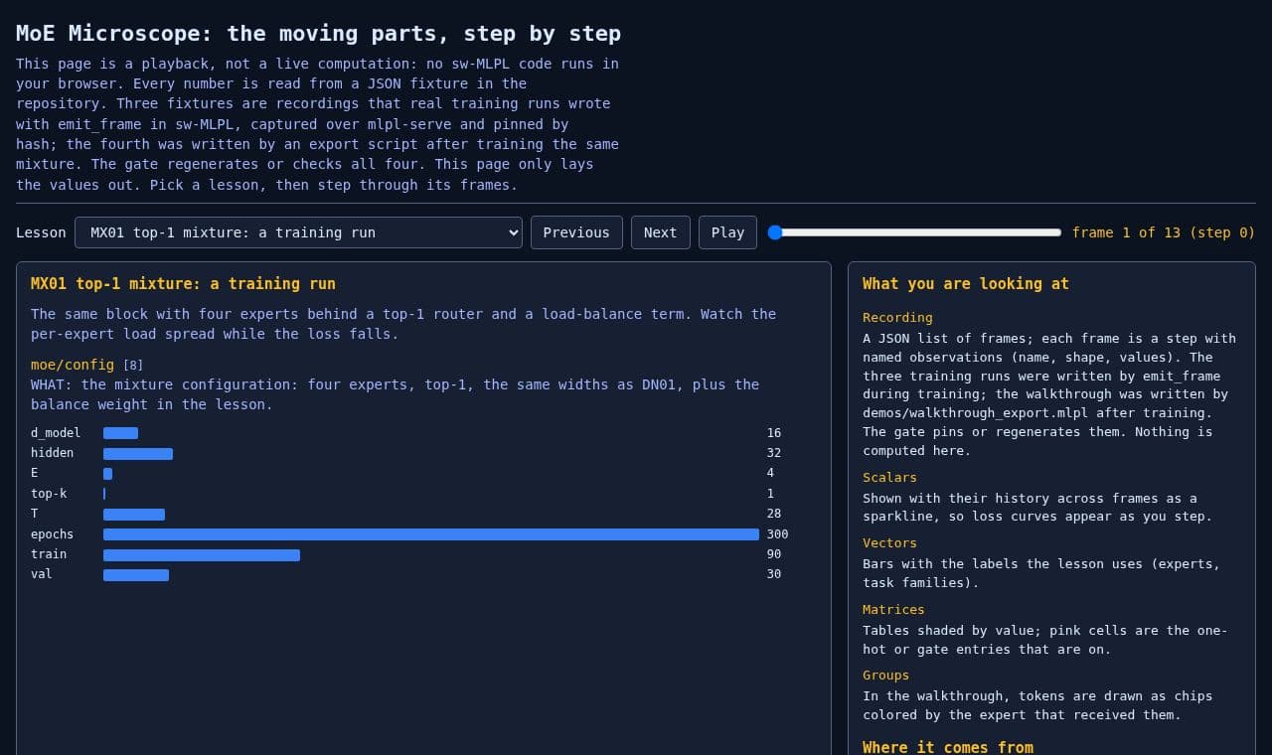Click the Scalars section heading

click(x=889, y=478)
